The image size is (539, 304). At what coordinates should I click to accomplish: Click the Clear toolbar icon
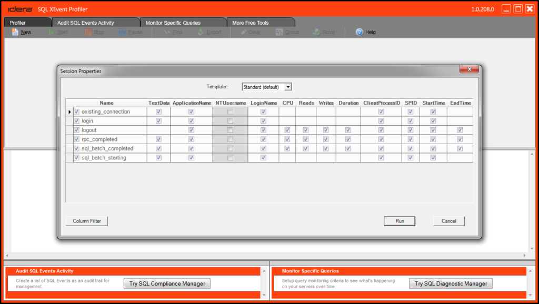point(244,32)
